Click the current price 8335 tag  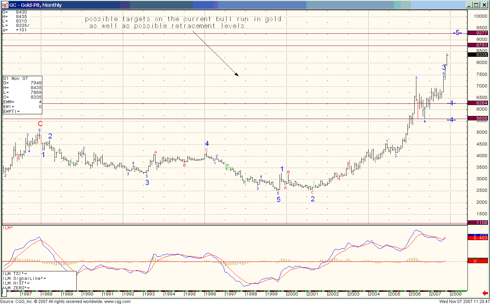[x=478, y=54]
